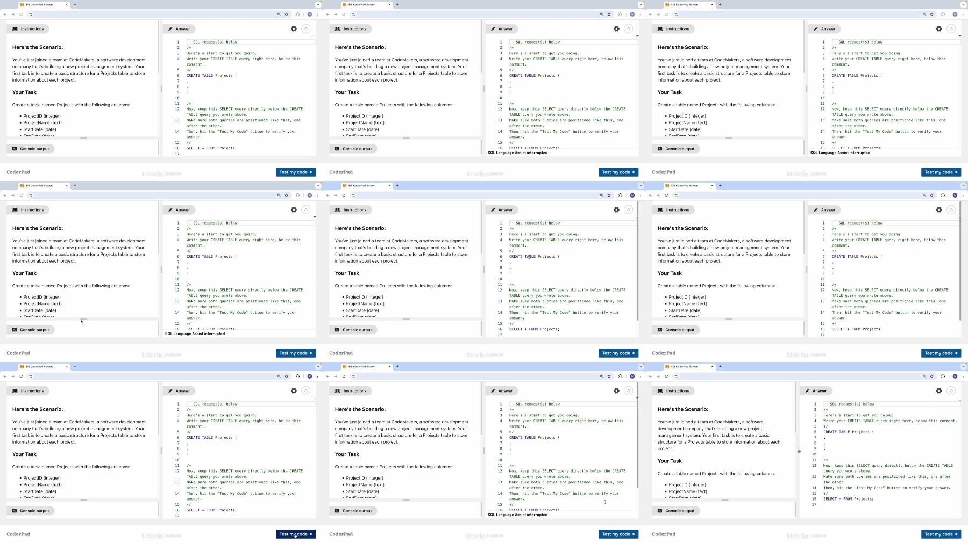The width and height of the screenshot is (968, 543).
Task: Click Test my code in top-left frame
Action: point(296,172)
